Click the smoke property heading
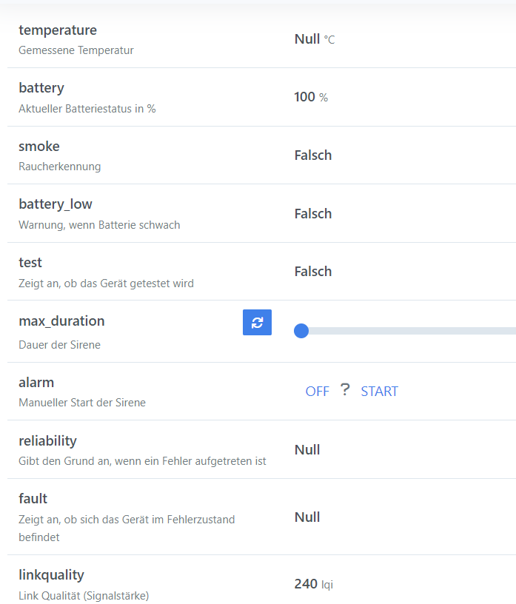This screenshot has height=604, width=516. coord(39,147)
